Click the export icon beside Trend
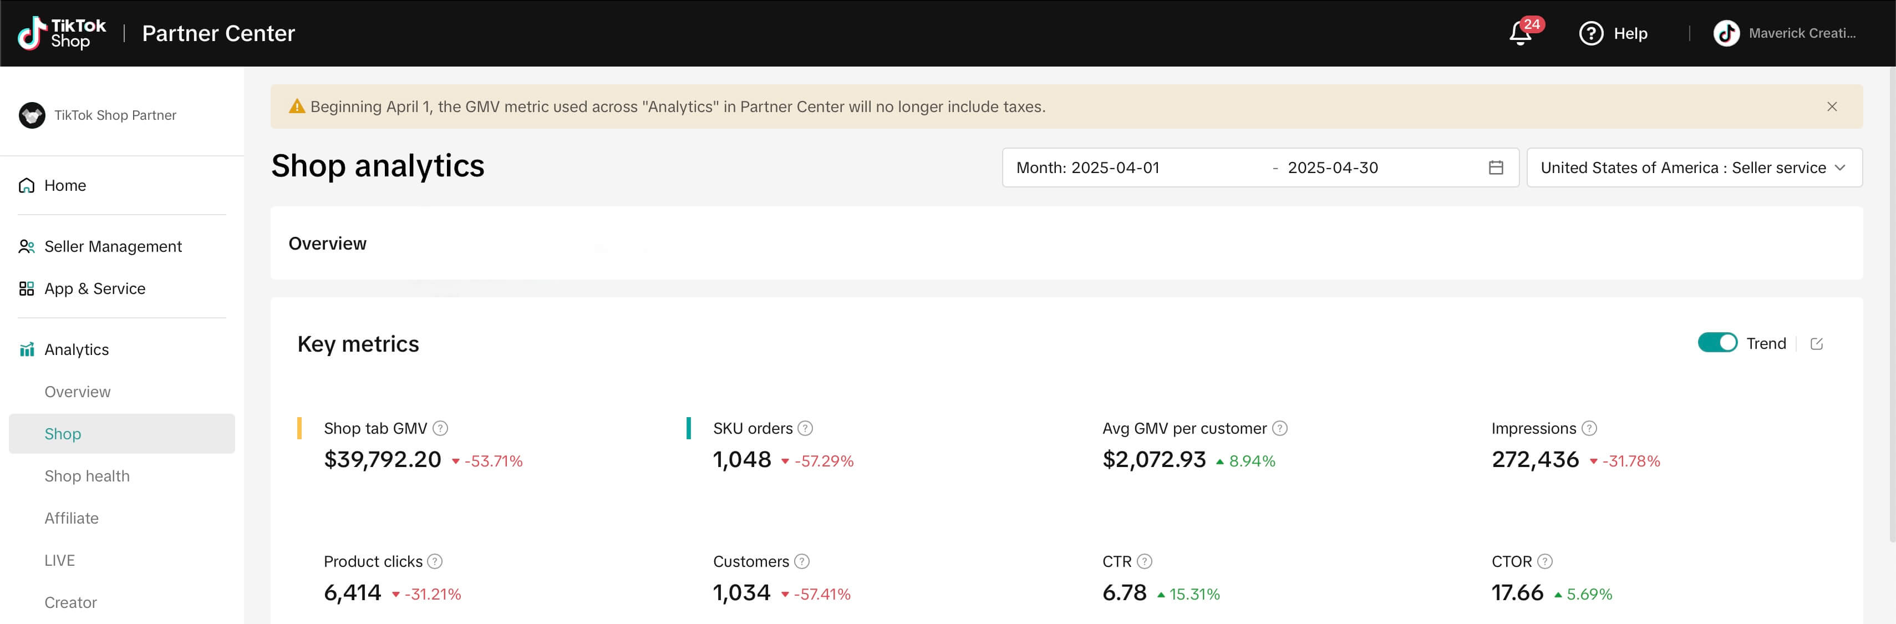The width and height of the screenshot is (1896, 624). pyautogui.click(x=1816, y=344)
